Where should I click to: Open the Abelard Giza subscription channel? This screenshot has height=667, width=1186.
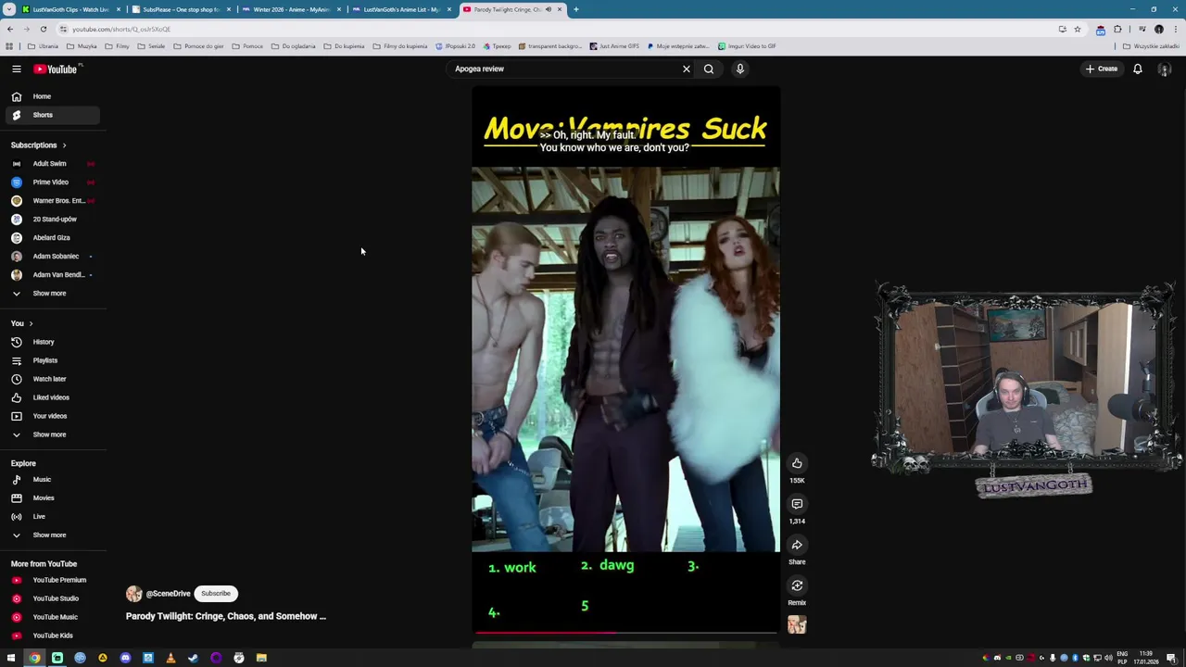tap(52, 238)
